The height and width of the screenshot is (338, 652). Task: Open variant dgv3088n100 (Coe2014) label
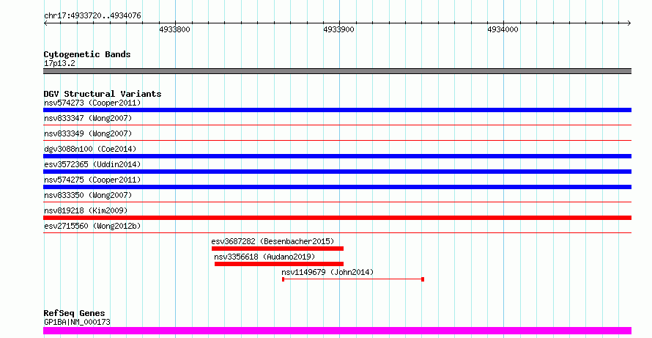pos(90,149)
